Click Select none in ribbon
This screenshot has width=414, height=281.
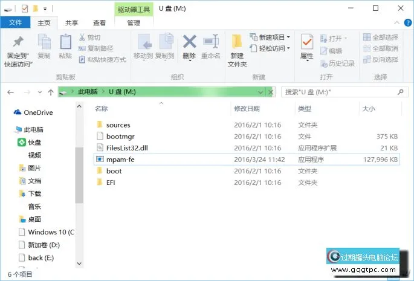(381, 48)
